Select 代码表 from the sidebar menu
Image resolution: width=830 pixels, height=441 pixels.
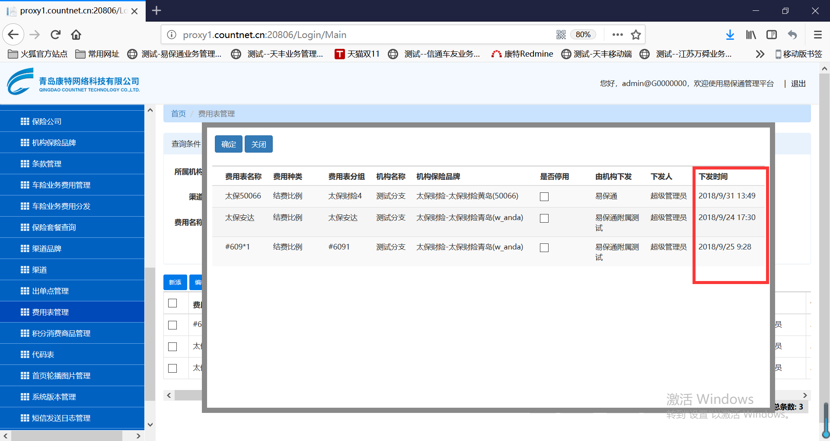pos(43,355)
